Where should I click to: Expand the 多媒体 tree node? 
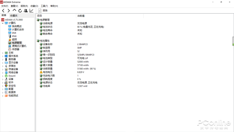[3, 66]
